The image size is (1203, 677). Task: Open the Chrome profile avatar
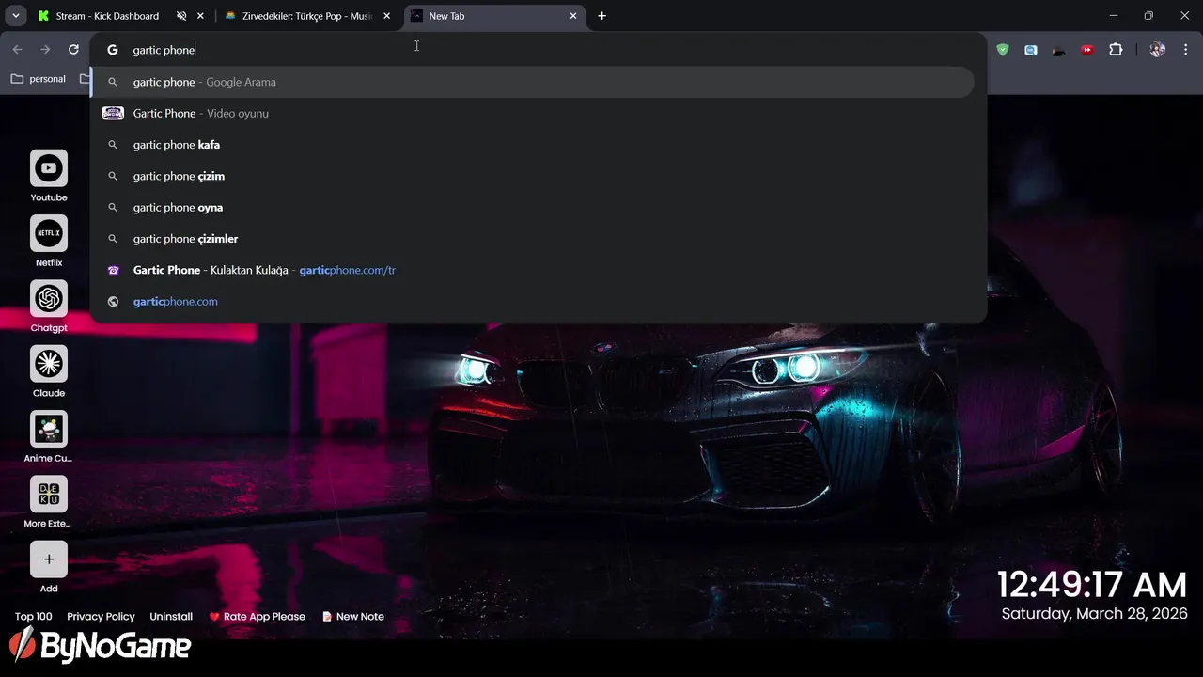[1158, 50]
